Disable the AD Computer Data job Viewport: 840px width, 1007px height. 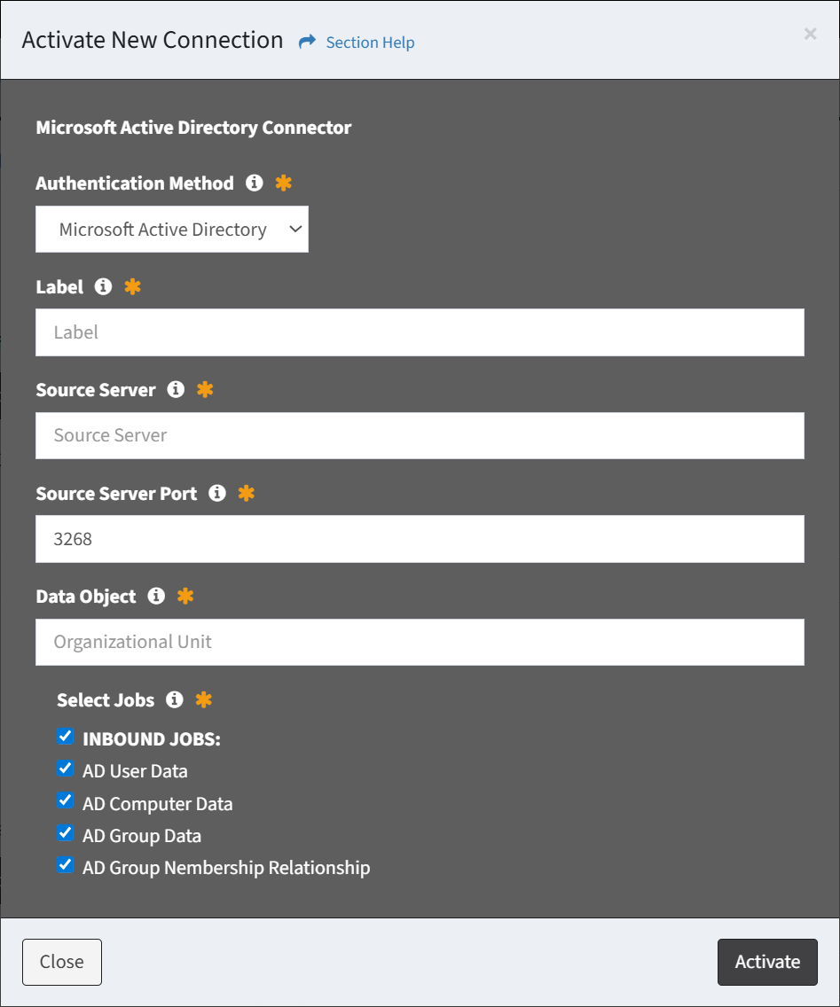(x=65, y=801)
